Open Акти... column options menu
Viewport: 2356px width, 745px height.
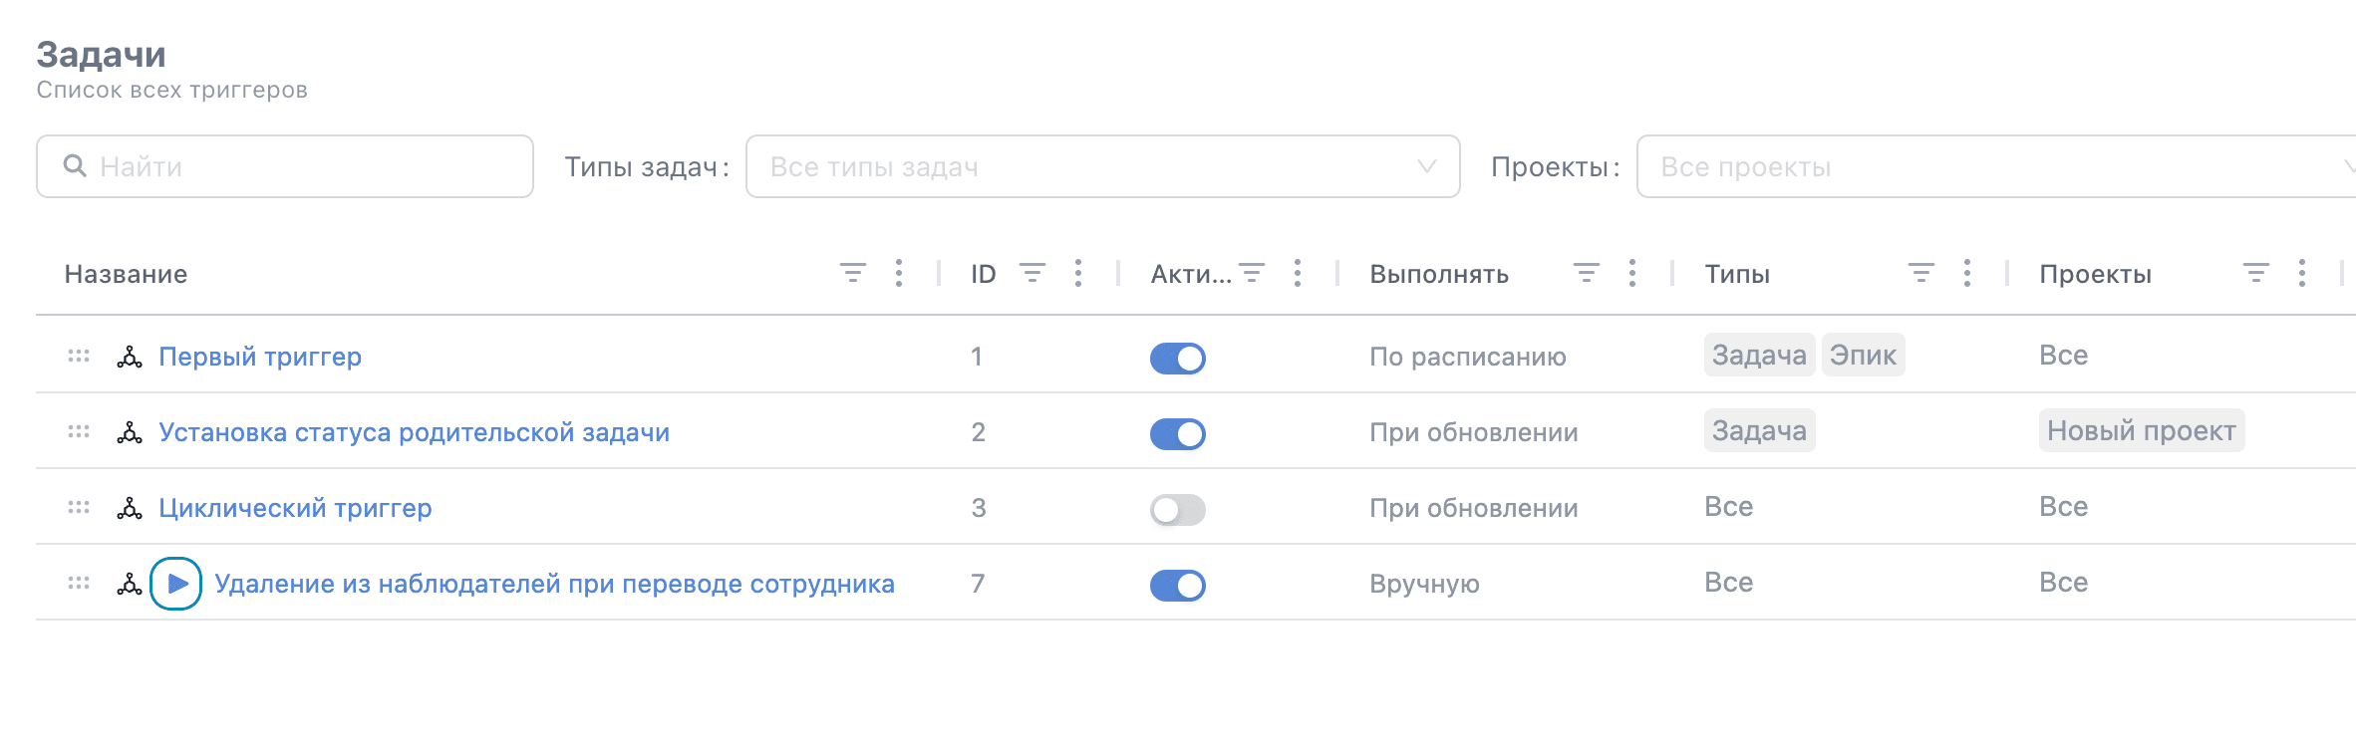(x=1298, y=273)
